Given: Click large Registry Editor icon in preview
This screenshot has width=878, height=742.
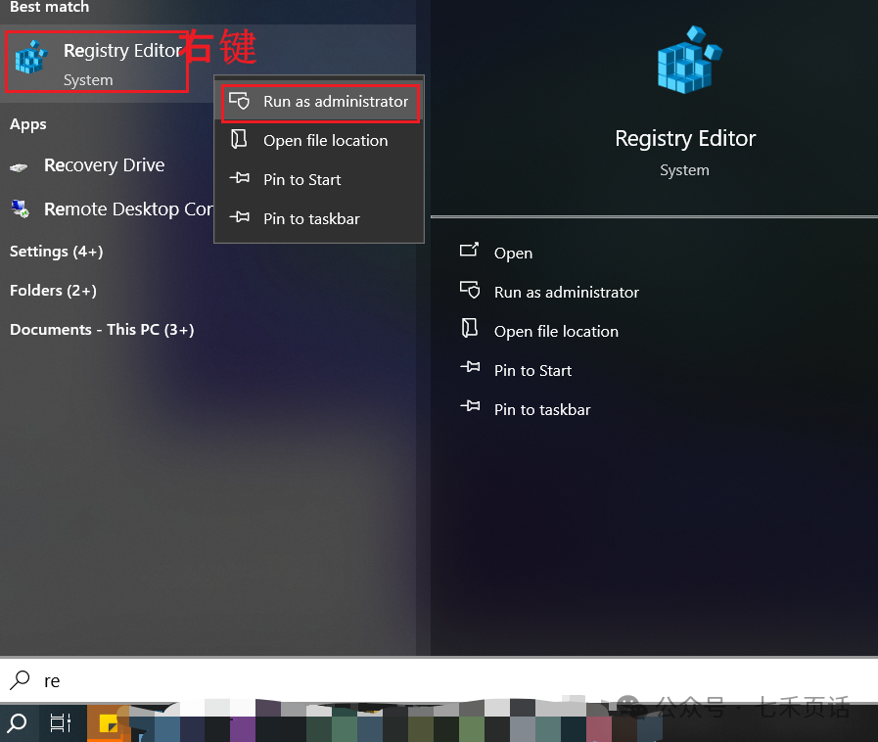Looking at the screenshot, I should 690,60.
